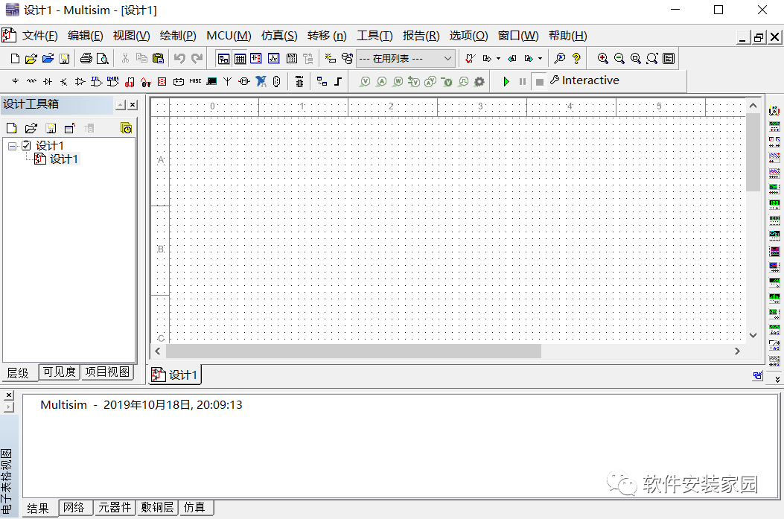Switch to the 可见度 tab
The image size is (784, 519).
58,372
